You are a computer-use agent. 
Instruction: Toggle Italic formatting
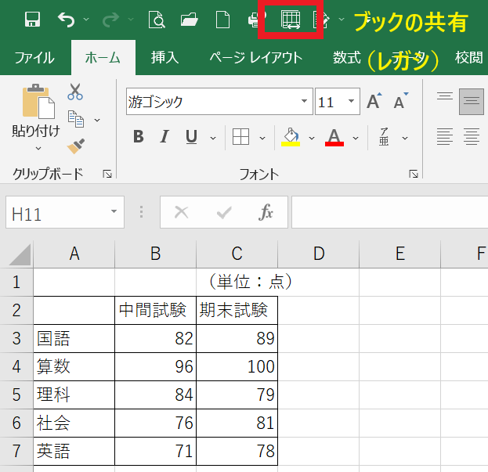[164, 136]
